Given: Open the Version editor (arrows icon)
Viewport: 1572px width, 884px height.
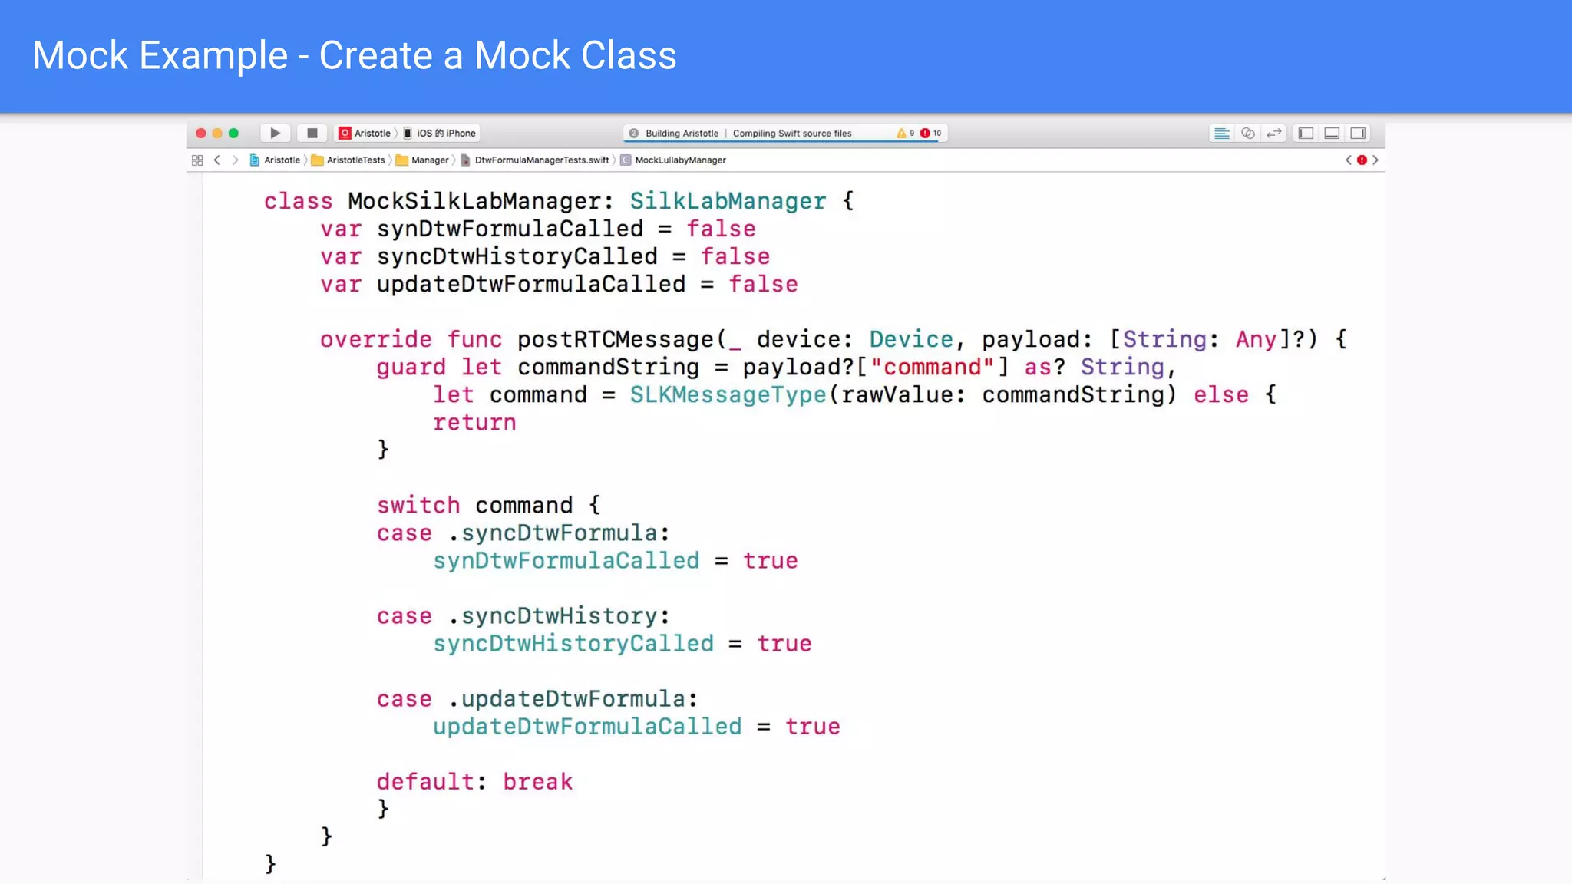Looking at the screenshot, I should tap(1274, 134).
